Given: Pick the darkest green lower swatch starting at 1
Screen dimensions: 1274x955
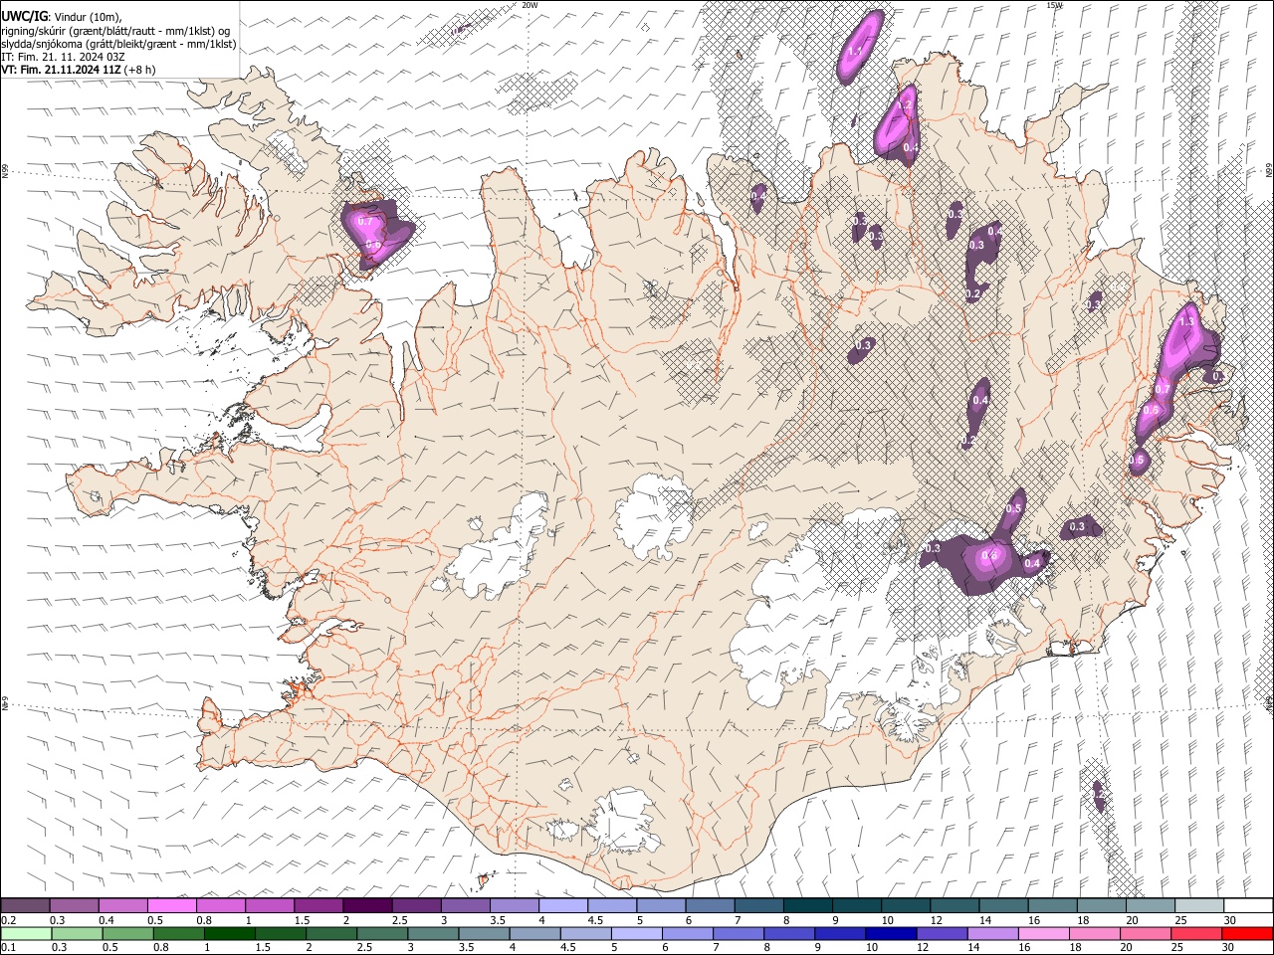Looking at the screenshot, I should (229, 933).
